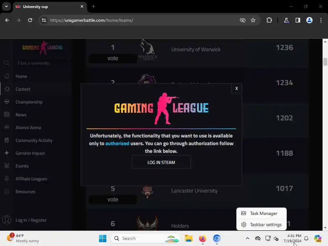Go back to the previous page

tap(7, 20)
